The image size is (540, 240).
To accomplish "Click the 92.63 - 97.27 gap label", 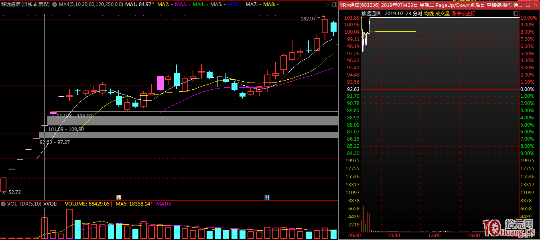I will 55,142.
